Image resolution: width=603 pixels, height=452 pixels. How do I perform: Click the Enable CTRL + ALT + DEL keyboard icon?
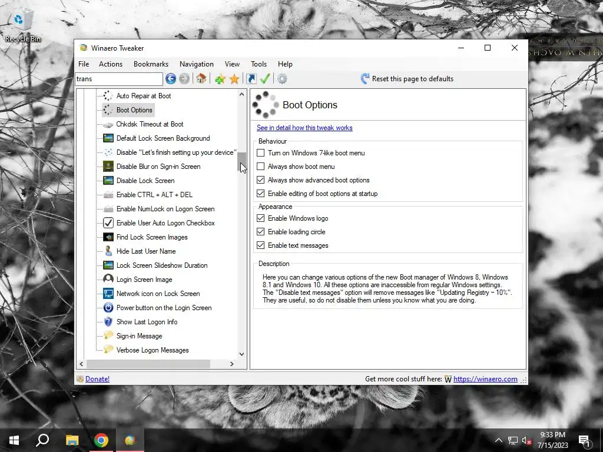pyautogui.click(x=108, y=195)
